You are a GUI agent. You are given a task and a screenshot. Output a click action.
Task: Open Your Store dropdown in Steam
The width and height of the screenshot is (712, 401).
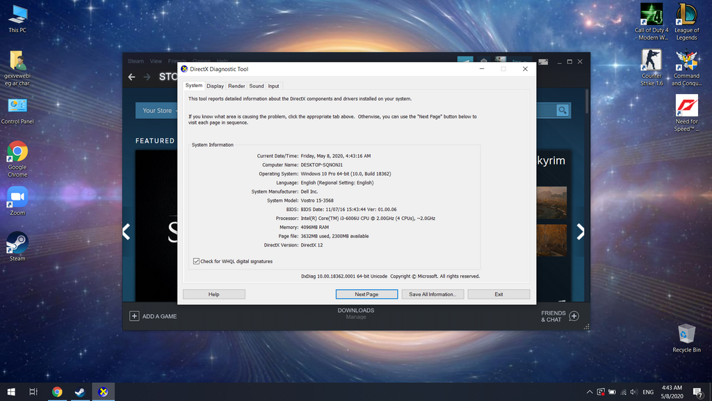[157, 111]
